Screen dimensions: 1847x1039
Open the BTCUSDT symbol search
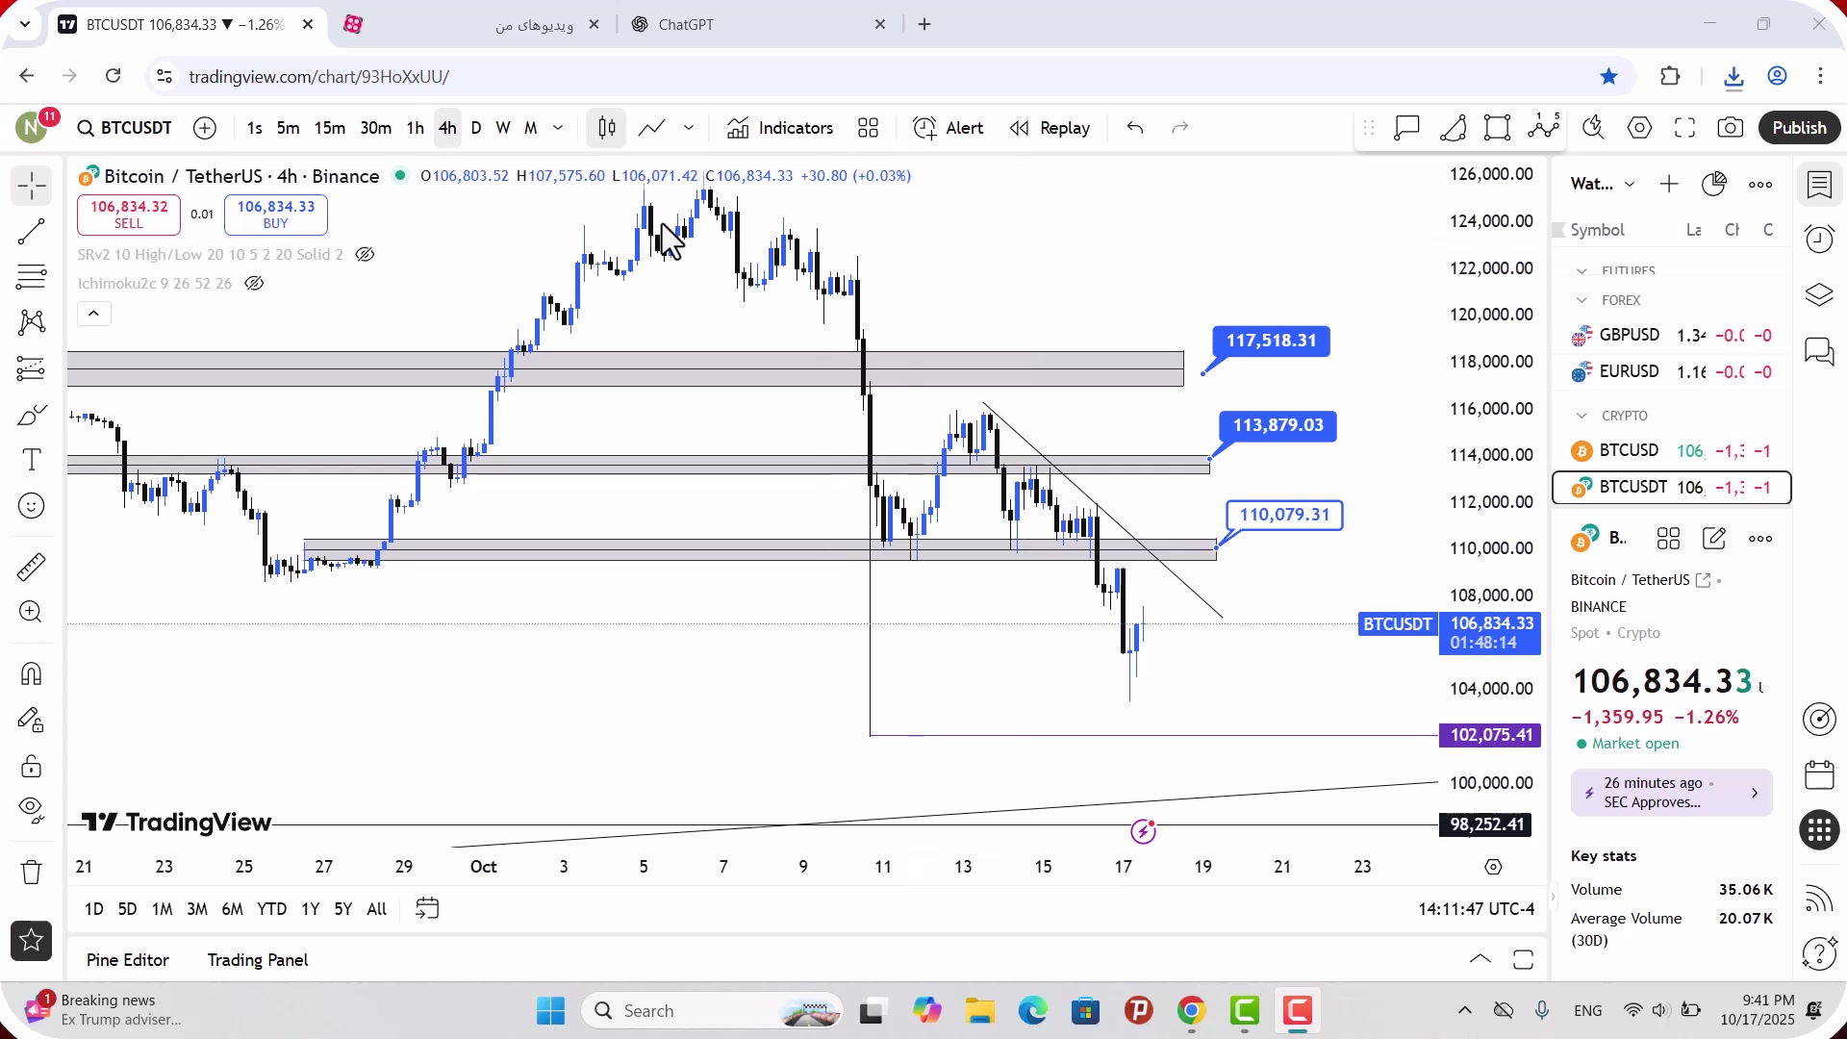(125, 128)
